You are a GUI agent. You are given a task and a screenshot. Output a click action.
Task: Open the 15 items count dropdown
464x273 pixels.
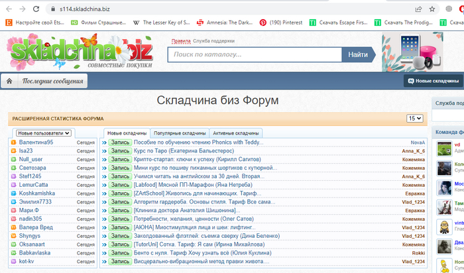click(414, 119)
